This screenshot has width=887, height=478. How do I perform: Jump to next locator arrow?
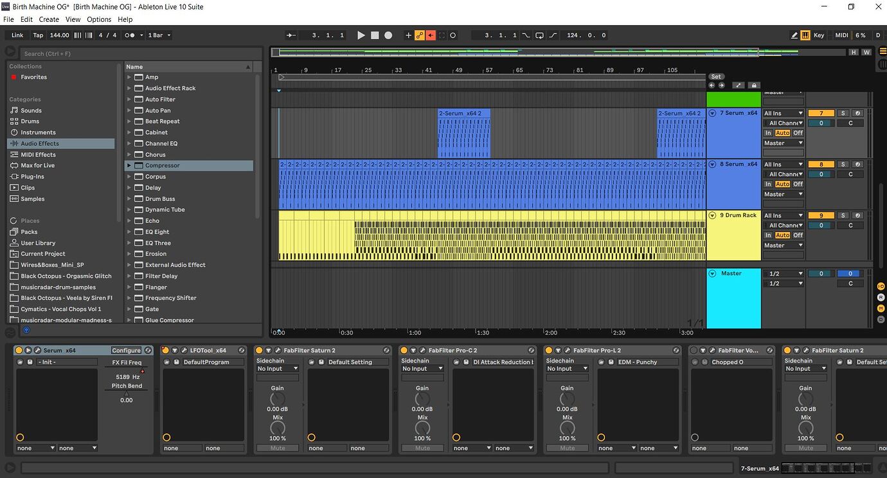[721, 85]
